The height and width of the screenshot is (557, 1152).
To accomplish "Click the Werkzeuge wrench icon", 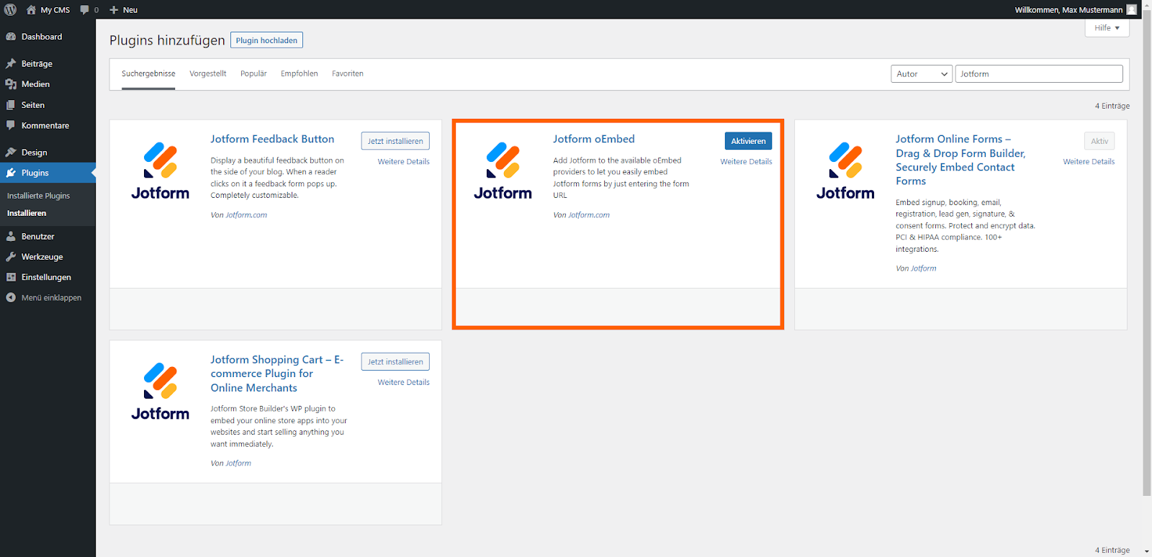I will tap(11, 257).
